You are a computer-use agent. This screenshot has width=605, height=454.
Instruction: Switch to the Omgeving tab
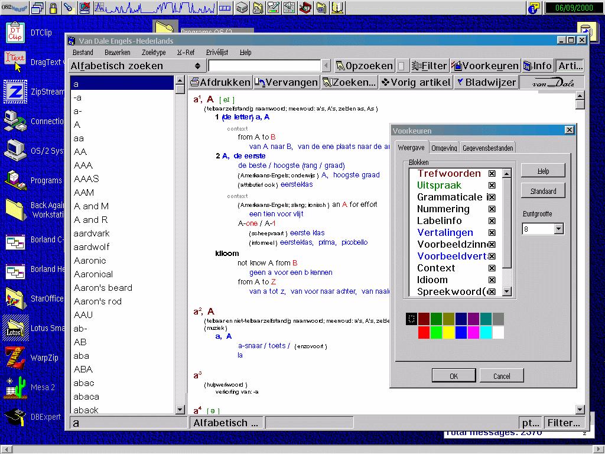pyautogui.click(x=444, y=148)
